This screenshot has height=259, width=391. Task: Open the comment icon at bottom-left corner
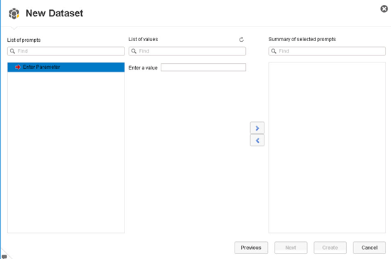click(x=4, y=256)
